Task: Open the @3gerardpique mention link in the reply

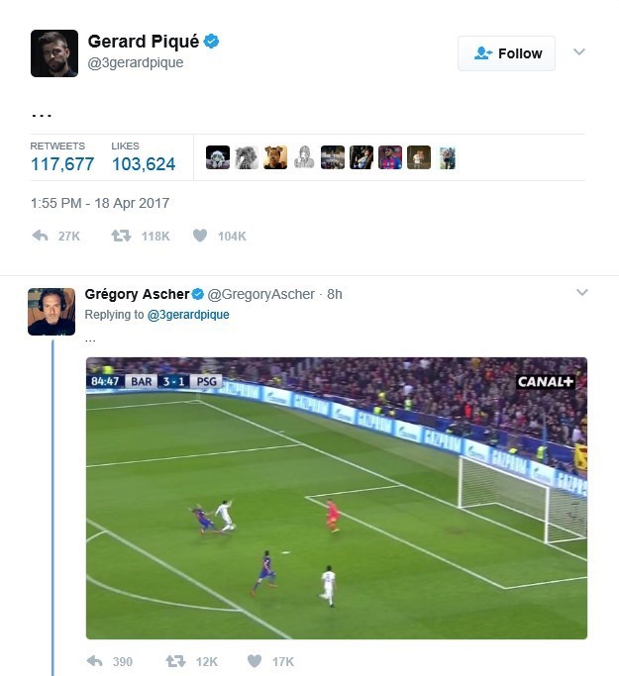Action: pos(188,315)
